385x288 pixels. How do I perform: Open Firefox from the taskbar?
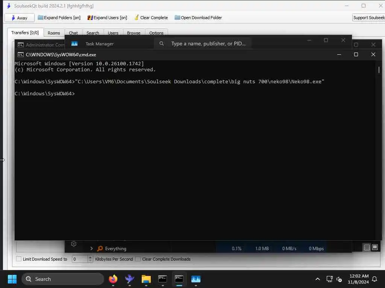pos(113,279)
